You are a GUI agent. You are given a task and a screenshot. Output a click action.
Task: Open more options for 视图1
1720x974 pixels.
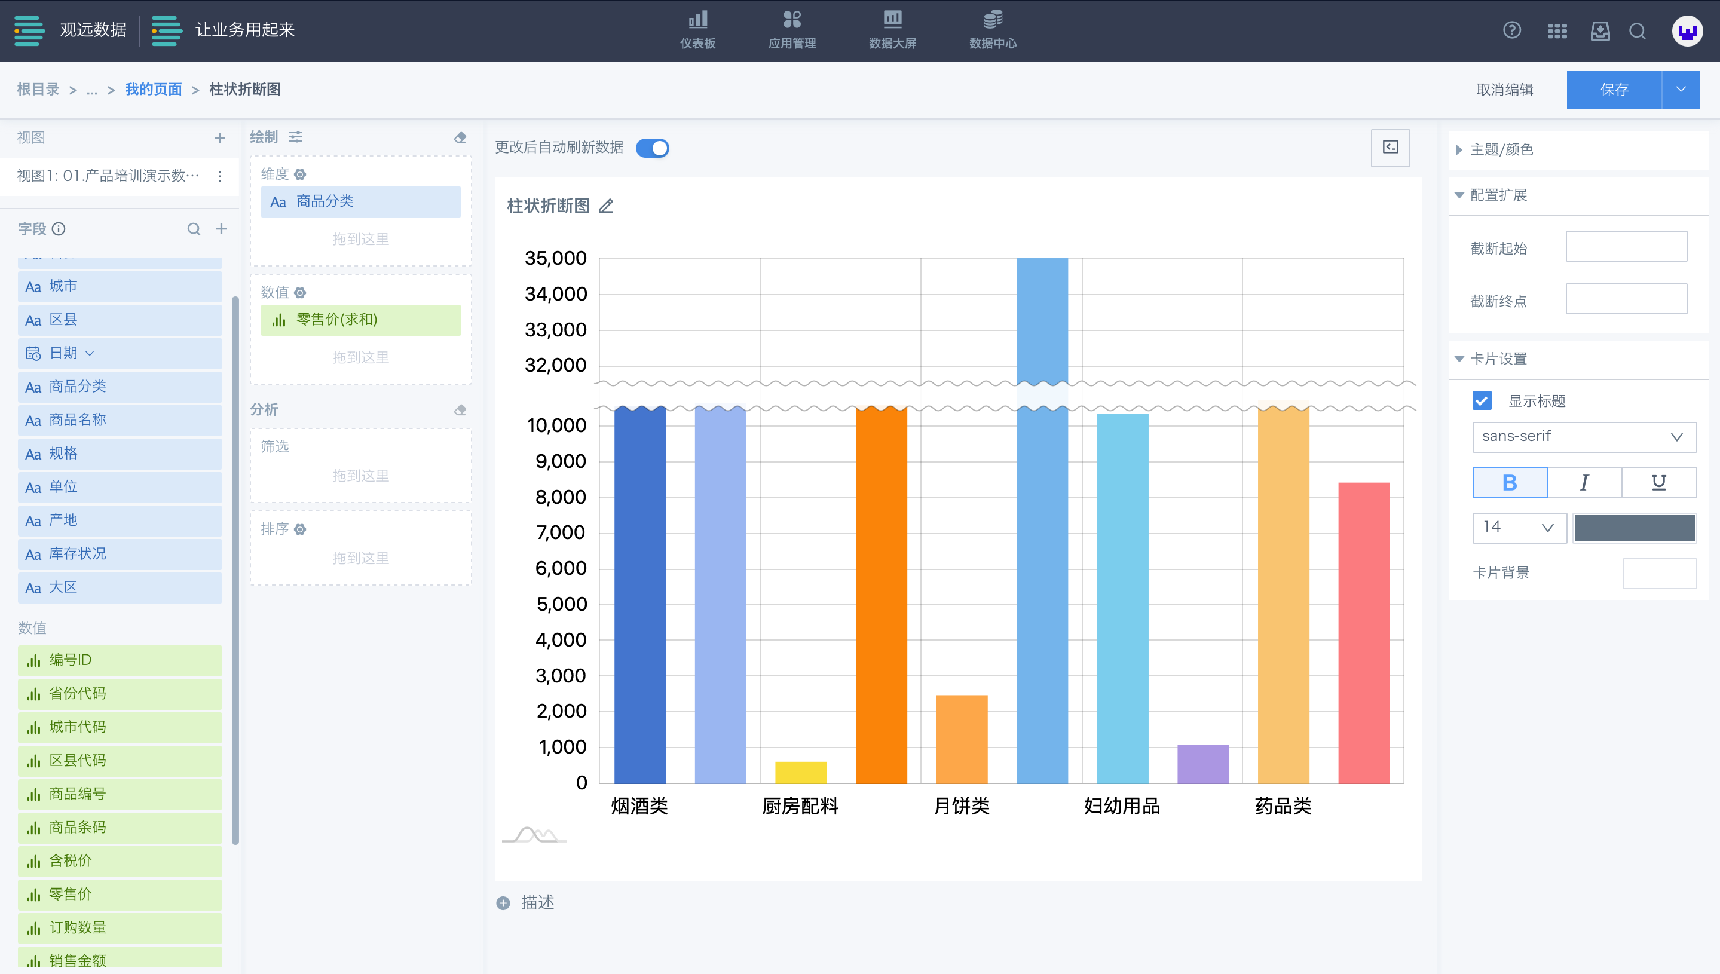click(219, 176)
